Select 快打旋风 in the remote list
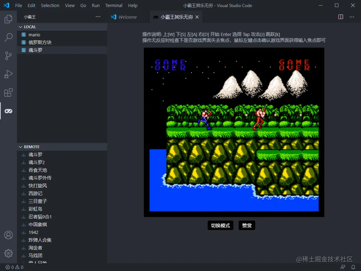Image resolution: width=361 pixels, height=271 pixels. (x=62, y=186)
